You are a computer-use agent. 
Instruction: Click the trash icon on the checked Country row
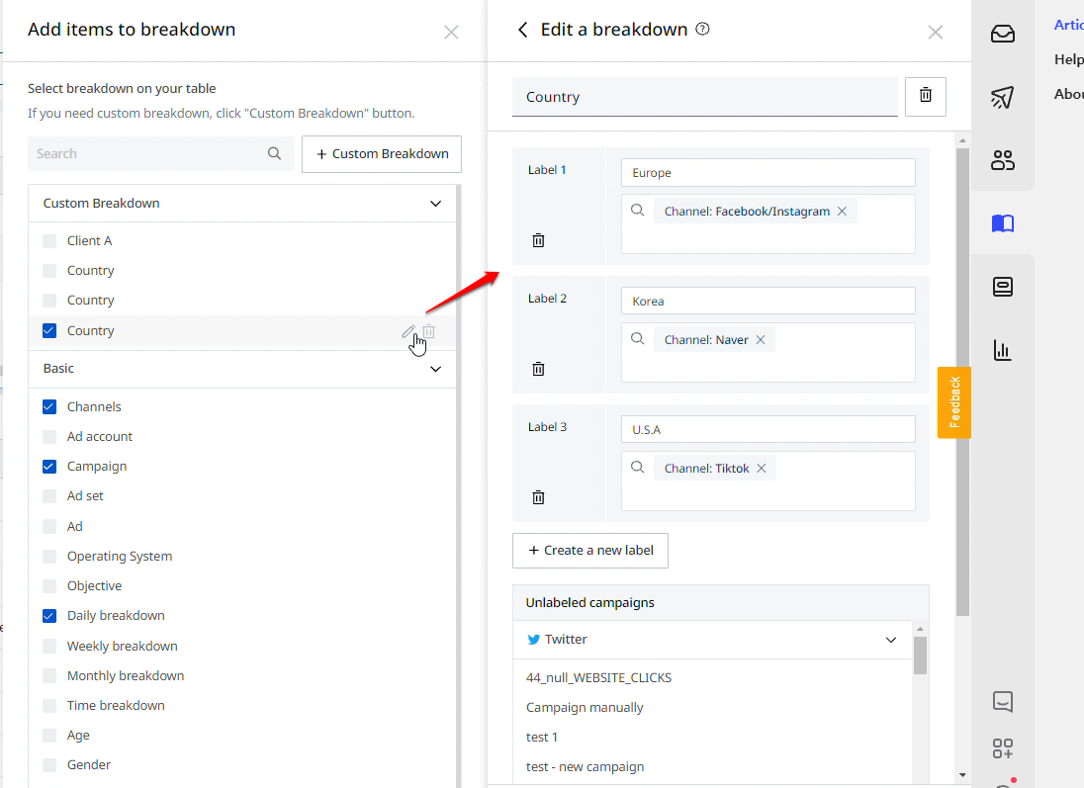428,331
